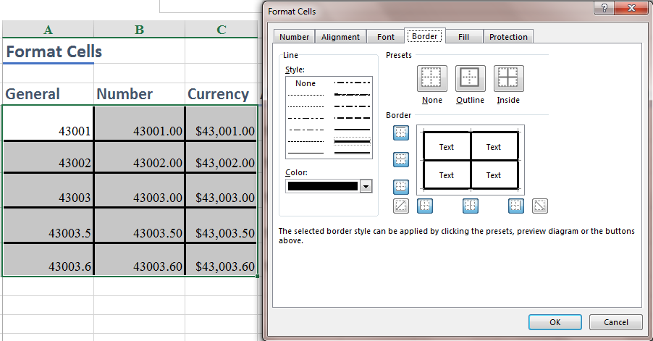The width and height of the screenshot is (653, 341).
Task: Toggle the right border button
Action: [x=515, y=206]
